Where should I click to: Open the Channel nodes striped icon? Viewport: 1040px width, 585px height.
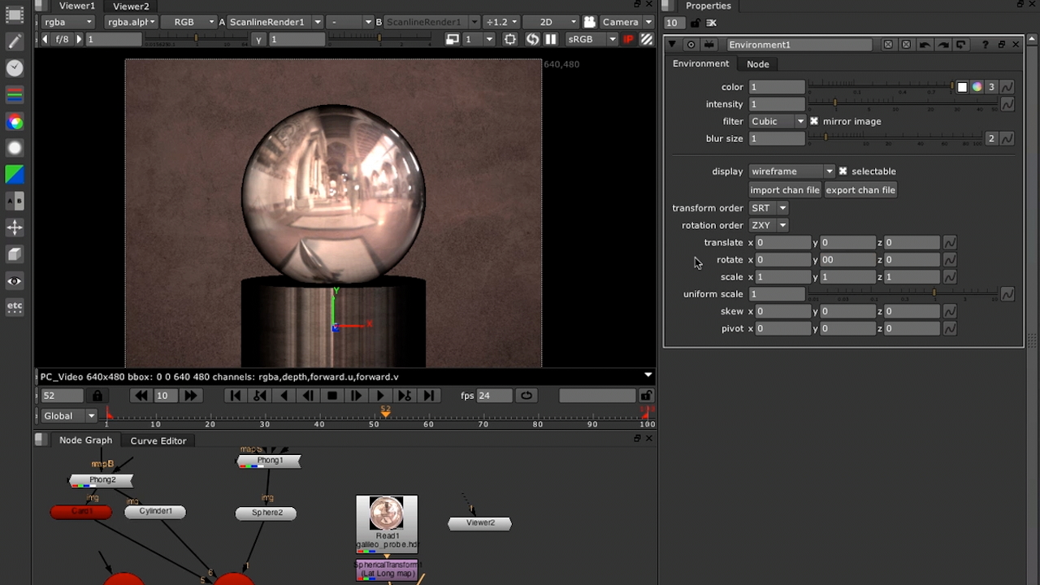tap(15, 95)
